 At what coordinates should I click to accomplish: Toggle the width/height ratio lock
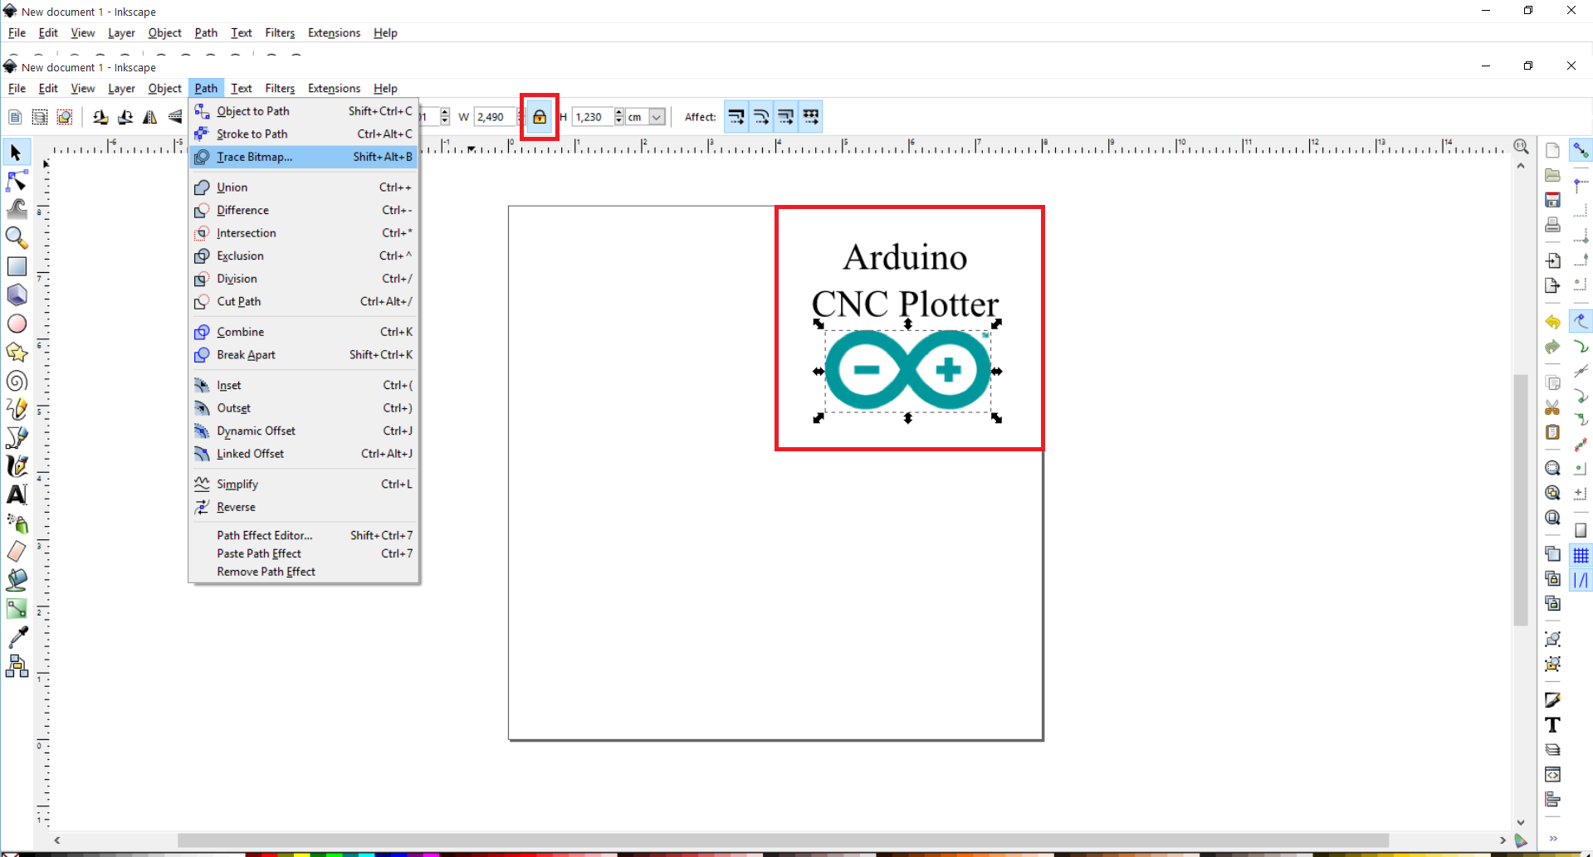tap(539, 116)
